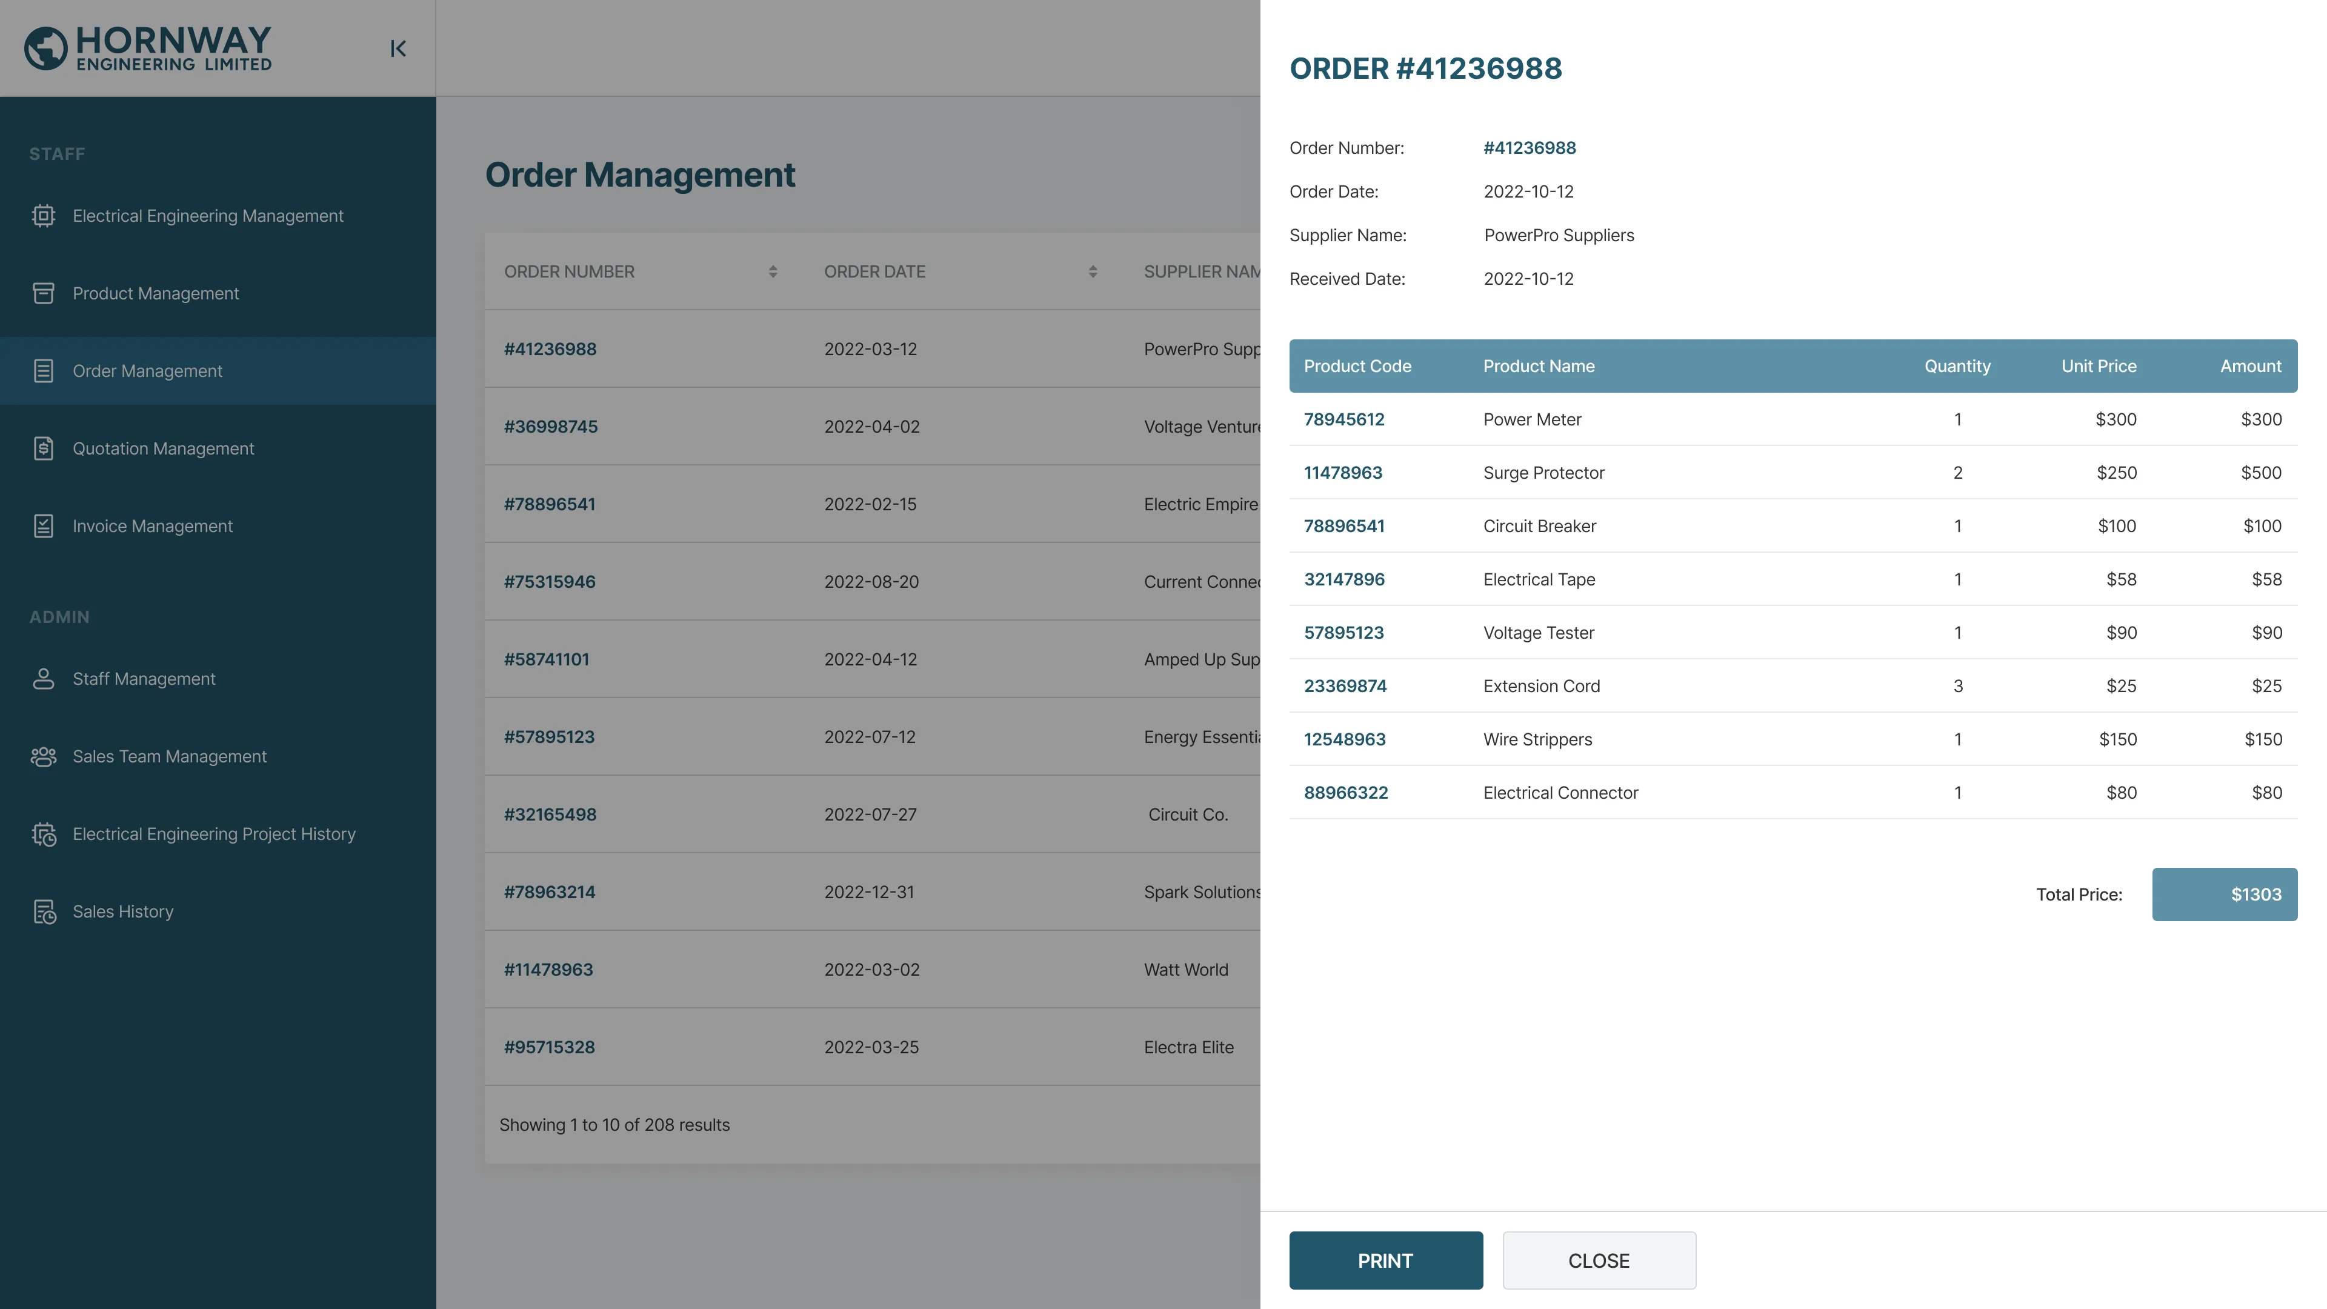Open product code 78945612 link
This screenshot has height=1309, width=2327.
click(1343, 419)
